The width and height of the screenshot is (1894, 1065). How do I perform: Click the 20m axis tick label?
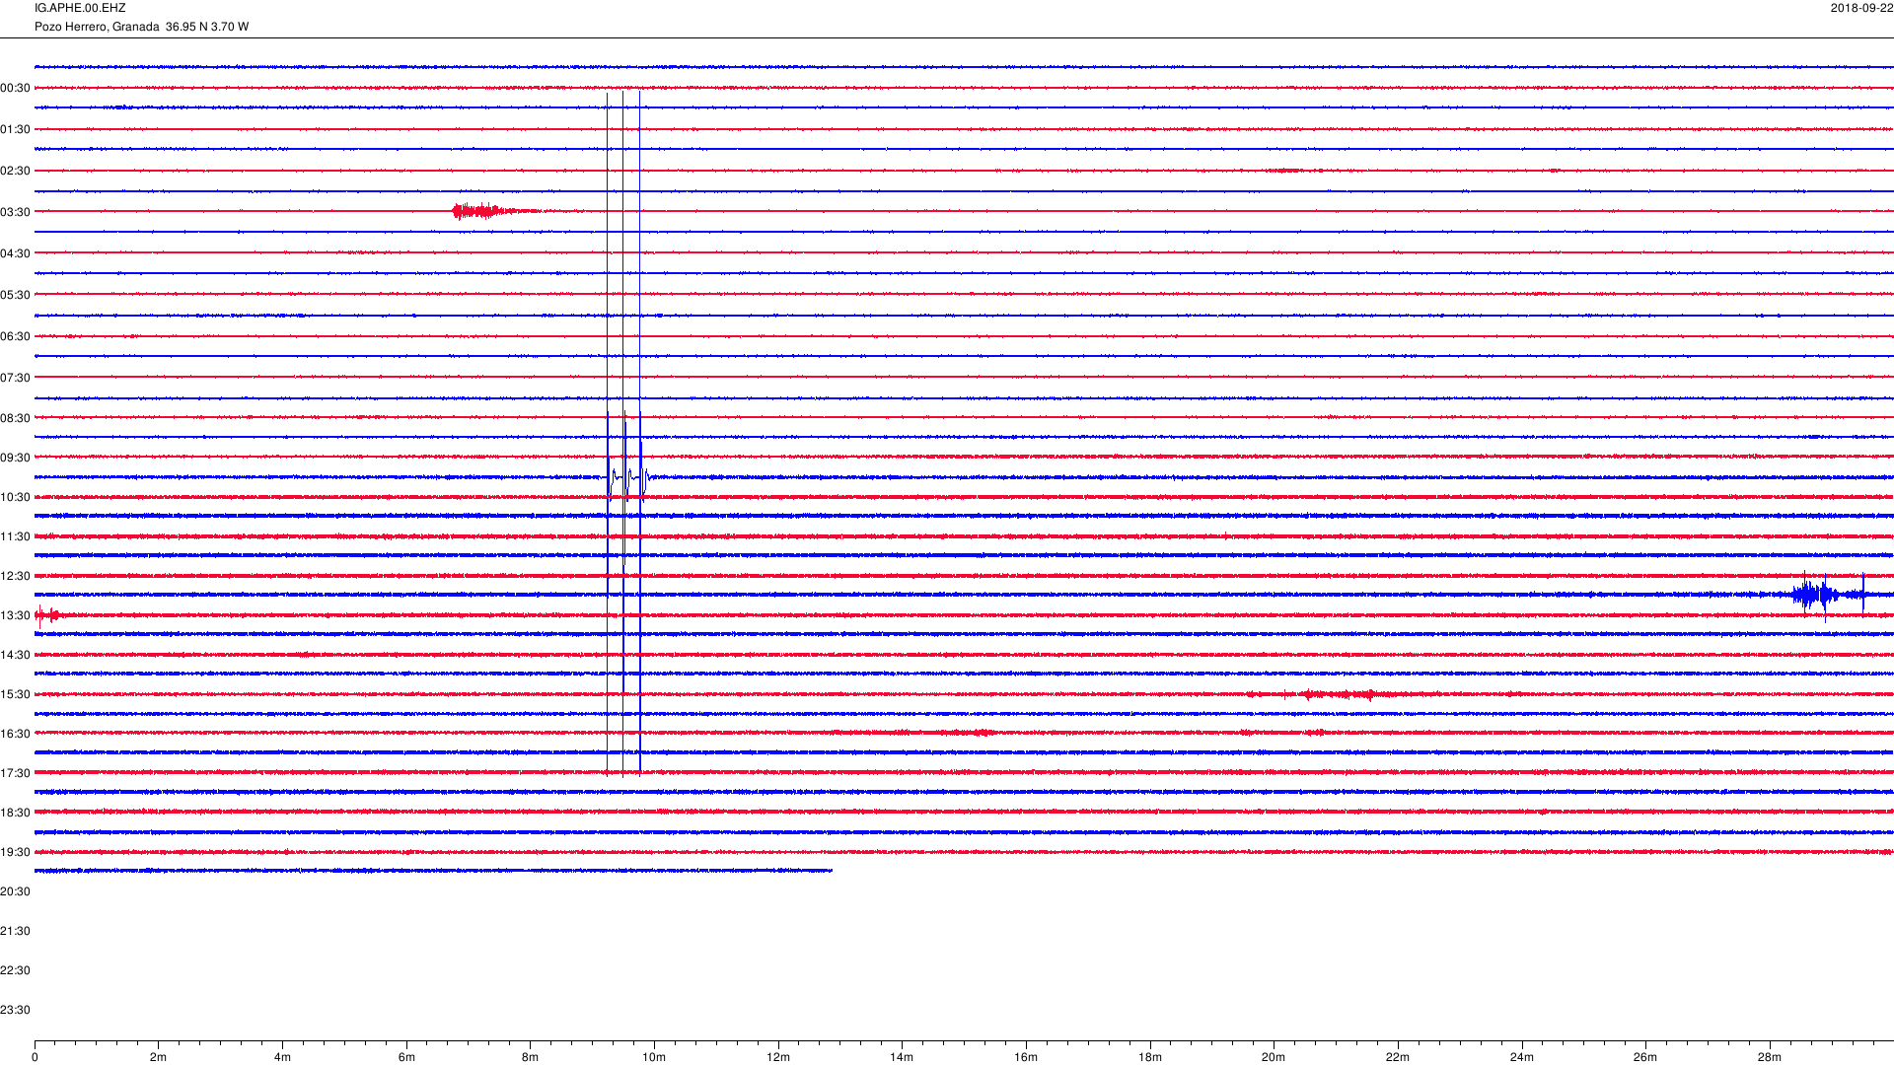[1274, 1058]
